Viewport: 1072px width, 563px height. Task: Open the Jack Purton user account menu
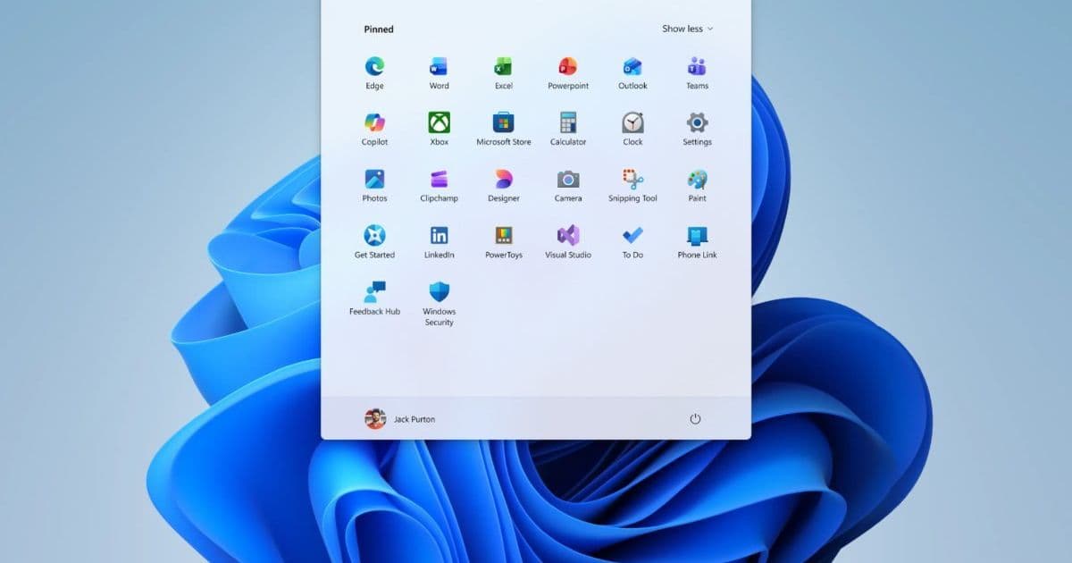pos(400,418)
